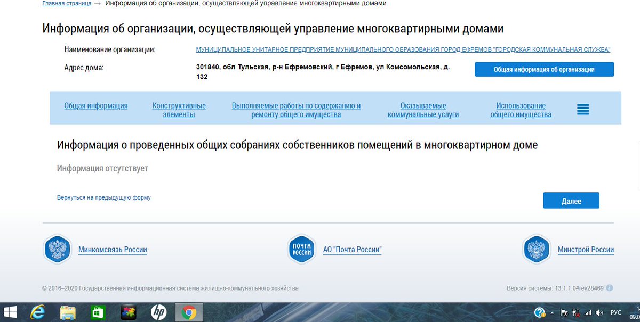Screen dimensions: 640x322
Task: Show hidden tray icons arrow
Action: click(x=552, y=313)
